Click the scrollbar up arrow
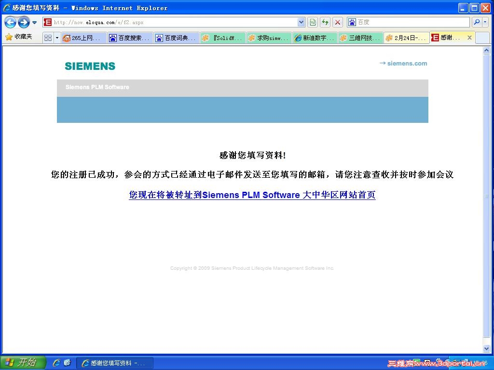The image size is (494, 370). coord(486,50)
